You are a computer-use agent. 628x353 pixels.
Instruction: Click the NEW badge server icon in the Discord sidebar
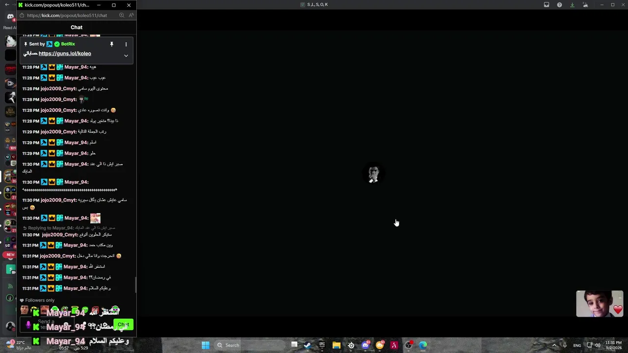[x=10, y=255]
